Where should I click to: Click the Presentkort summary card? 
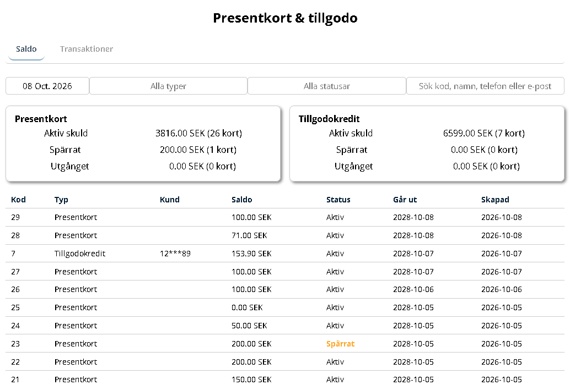click(x=143, y=144)
